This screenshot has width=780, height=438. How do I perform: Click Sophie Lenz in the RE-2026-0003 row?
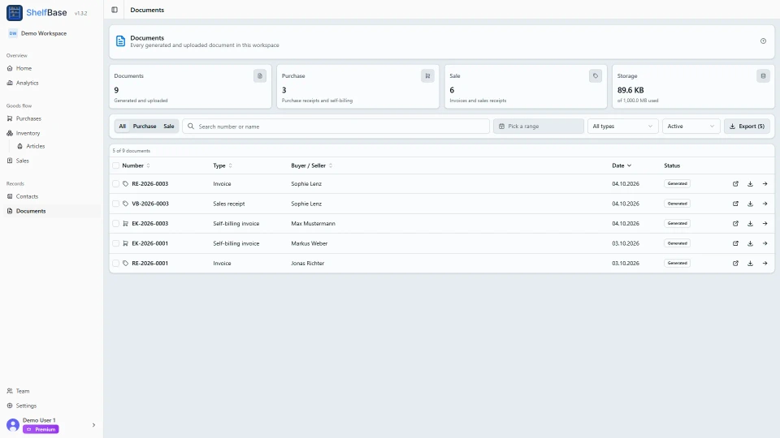[306, 184]
